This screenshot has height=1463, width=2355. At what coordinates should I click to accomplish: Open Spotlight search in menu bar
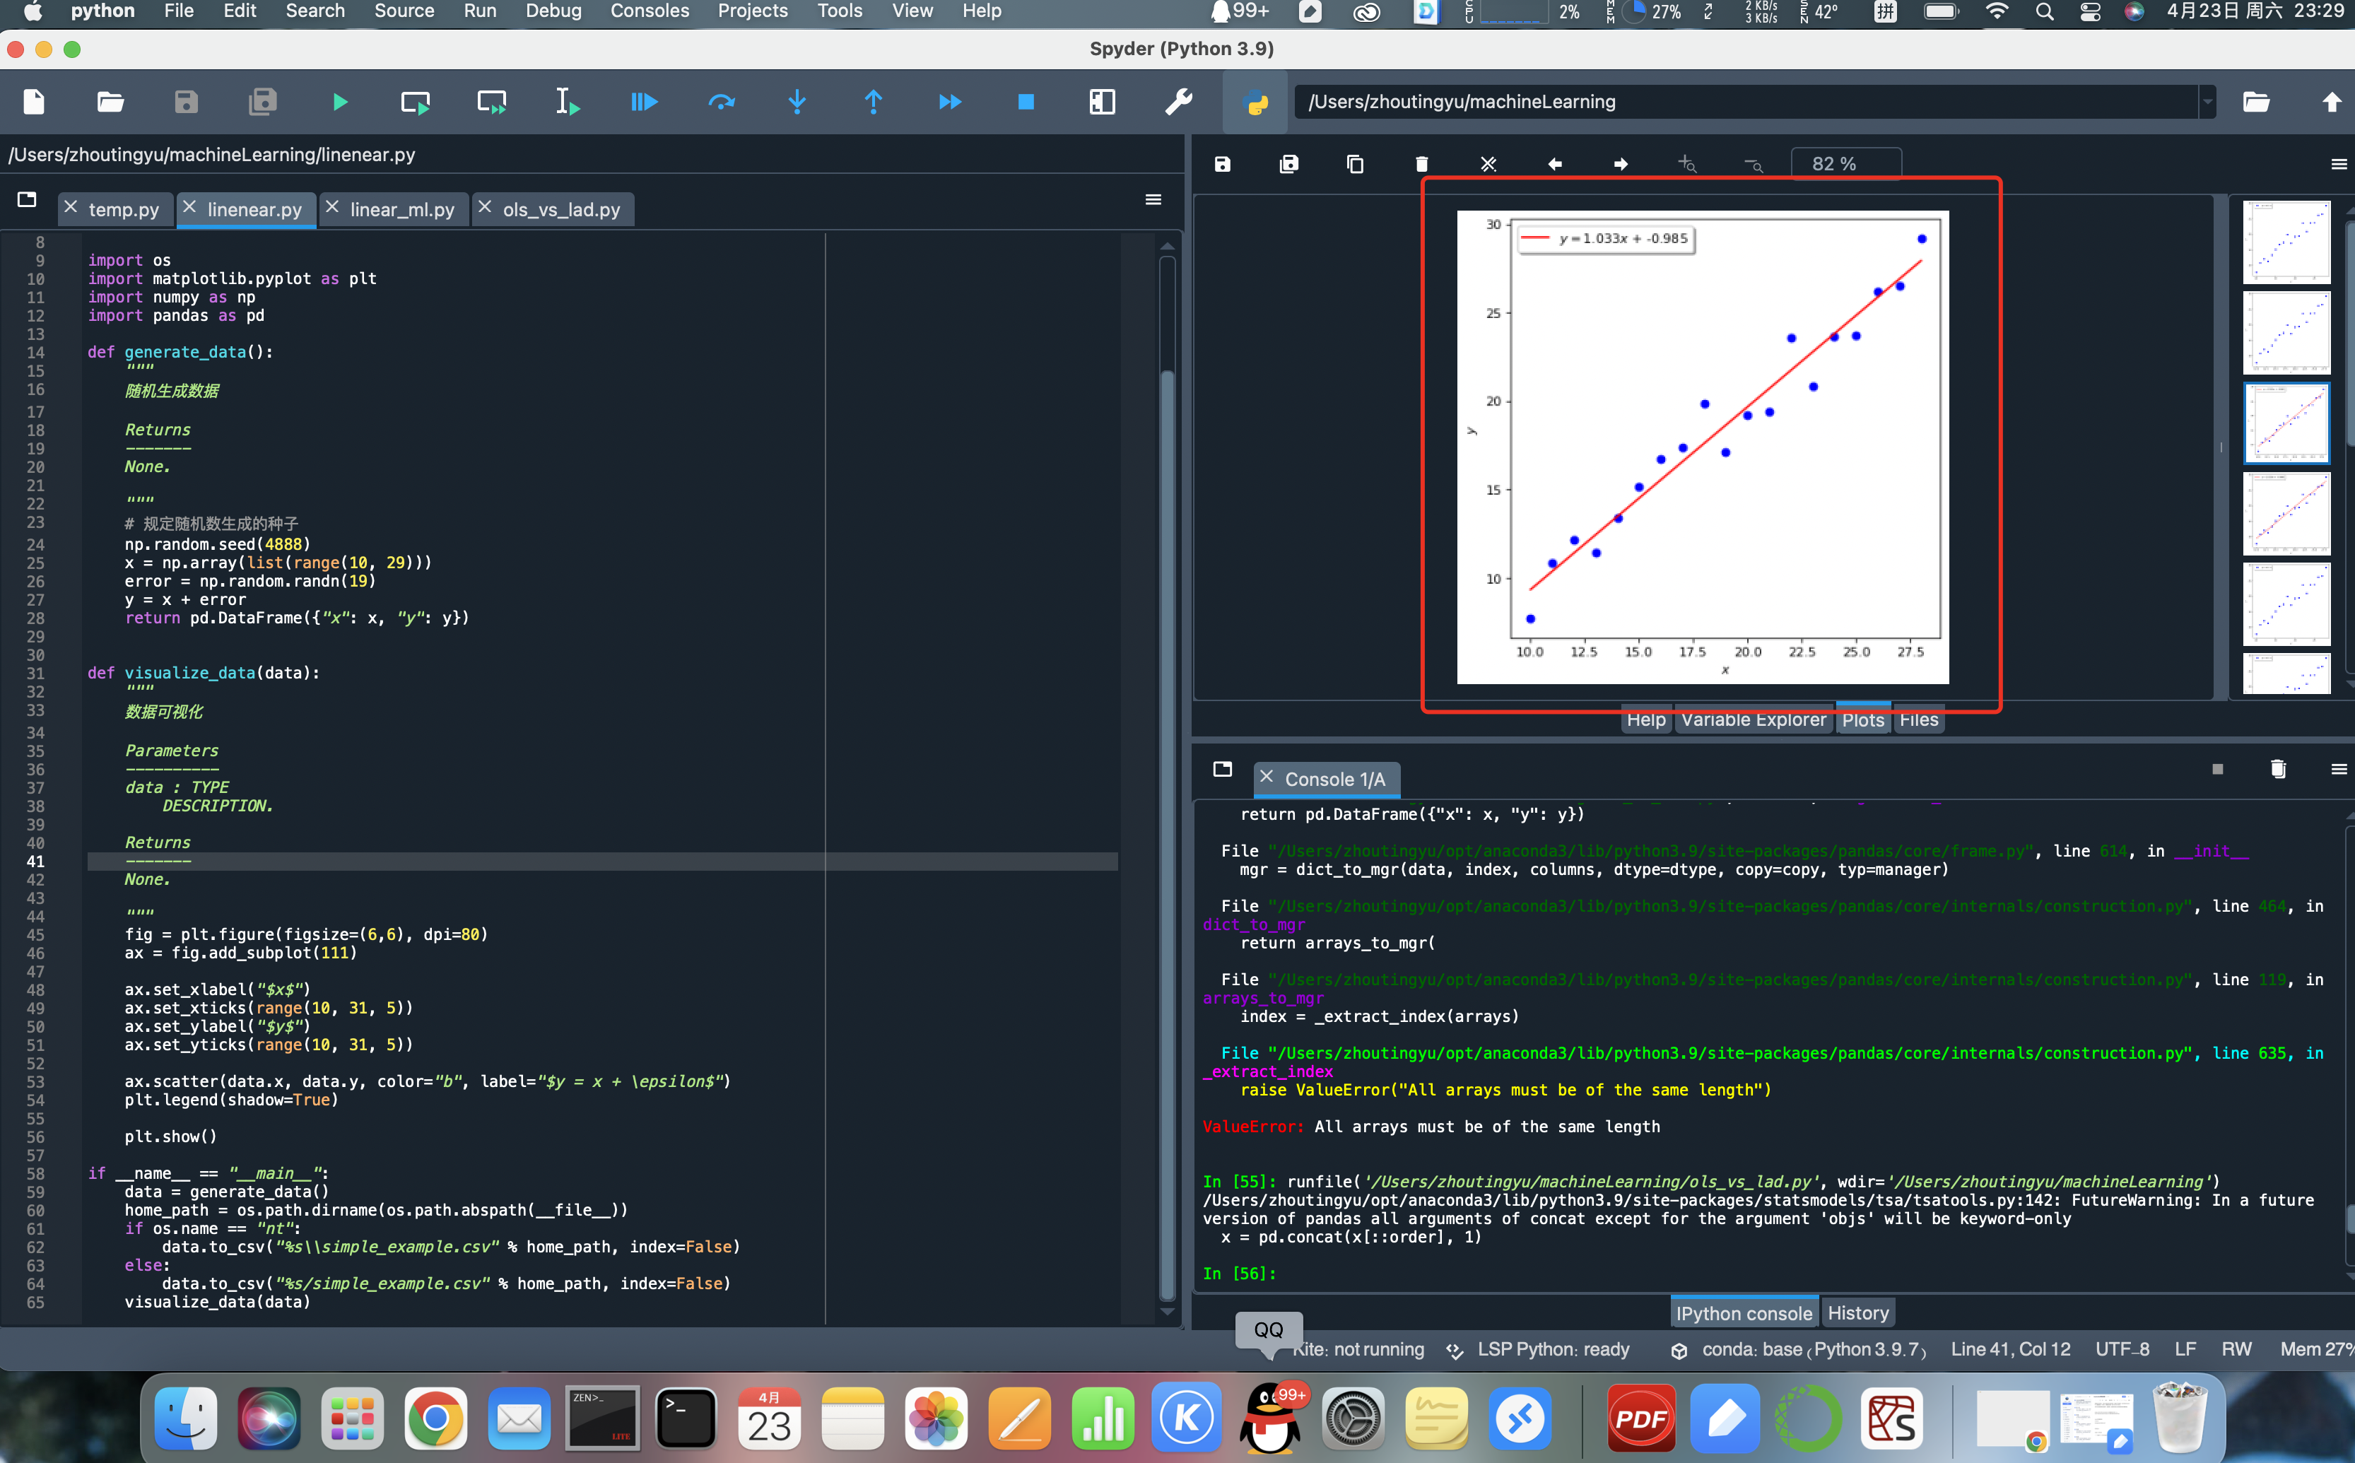click(2045, 11)
